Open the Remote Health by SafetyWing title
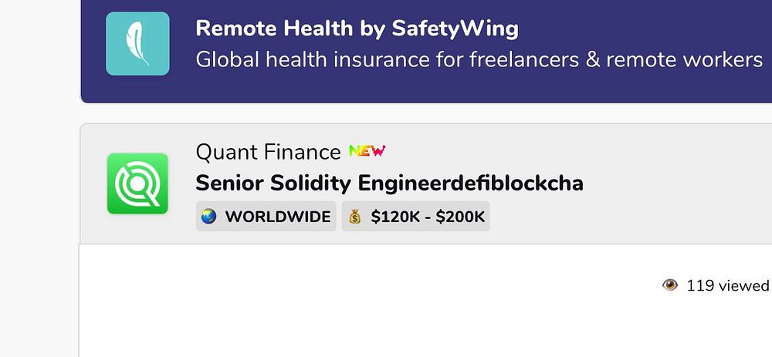Image resolution: width=772 pixels, height=357 pixels. coord(357,29)
